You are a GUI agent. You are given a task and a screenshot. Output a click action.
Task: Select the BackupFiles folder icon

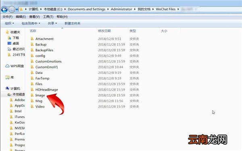[x=32, y=50]
